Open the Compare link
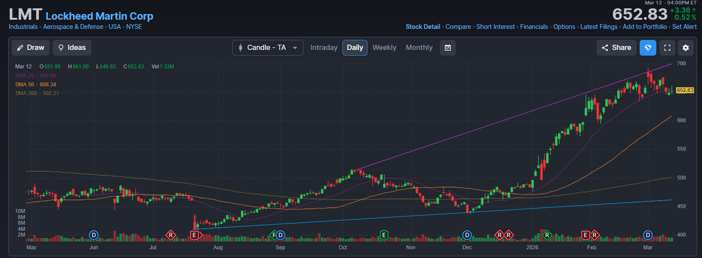This screenshot has width=702, height=258. [x=458, y=27]
